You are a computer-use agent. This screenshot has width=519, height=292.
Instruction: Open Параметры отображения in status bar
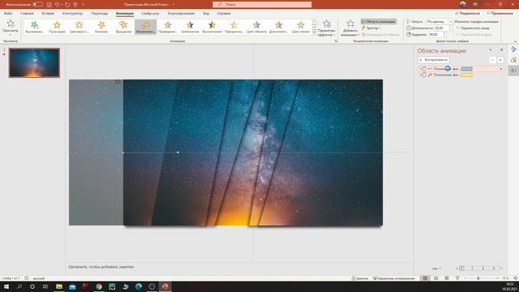tap(393, 278)
